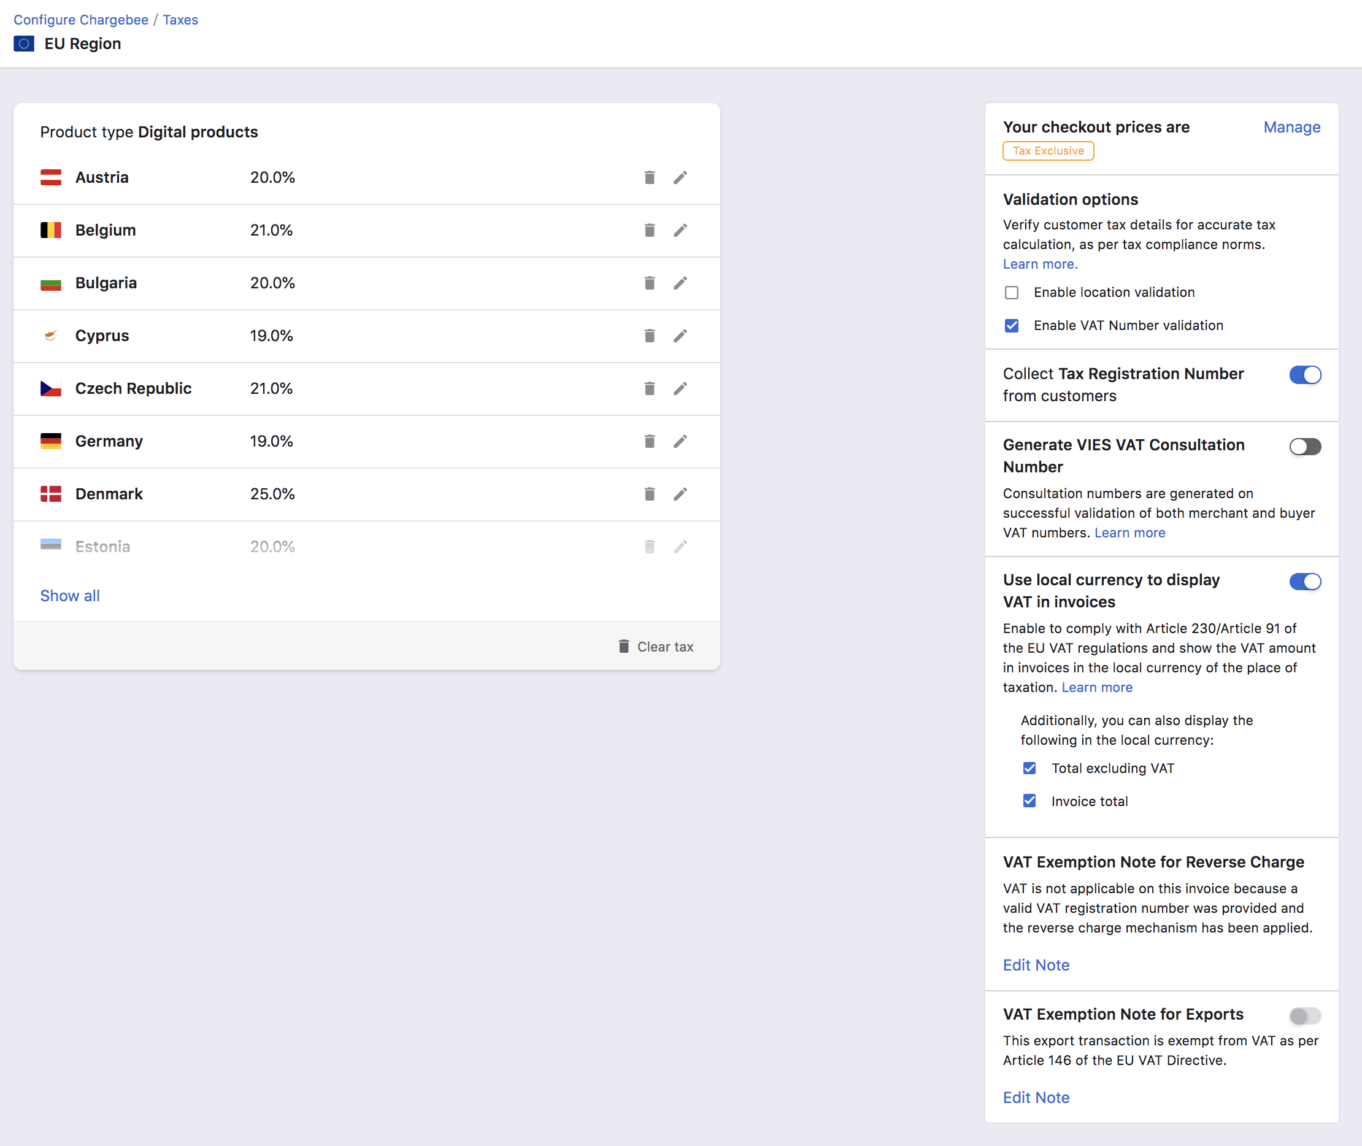Edit Note for Reverse Charge exemption
The image size is (1362, 1146).
tap(1036, 965)
